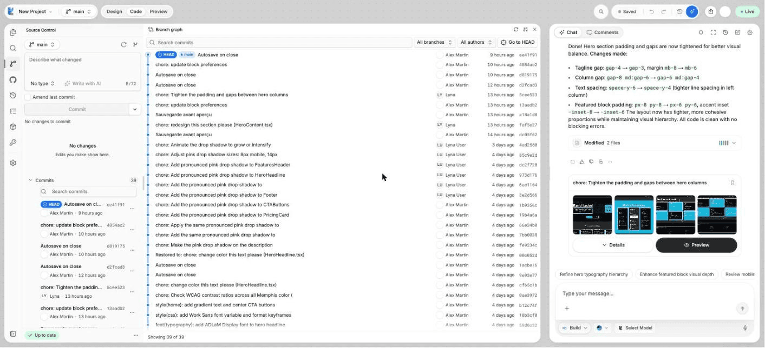Screen dimensions: 765x348
Task: Click the theme color circle dropdown in chat
Action: pyautogui.click(x=602, y=328)
